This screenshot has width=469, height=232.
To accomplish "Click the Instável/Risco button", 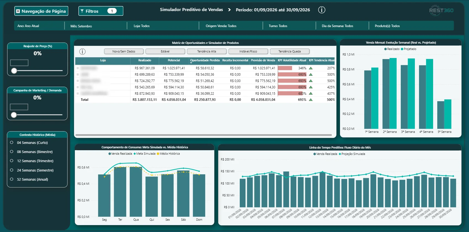I will 248,51.
